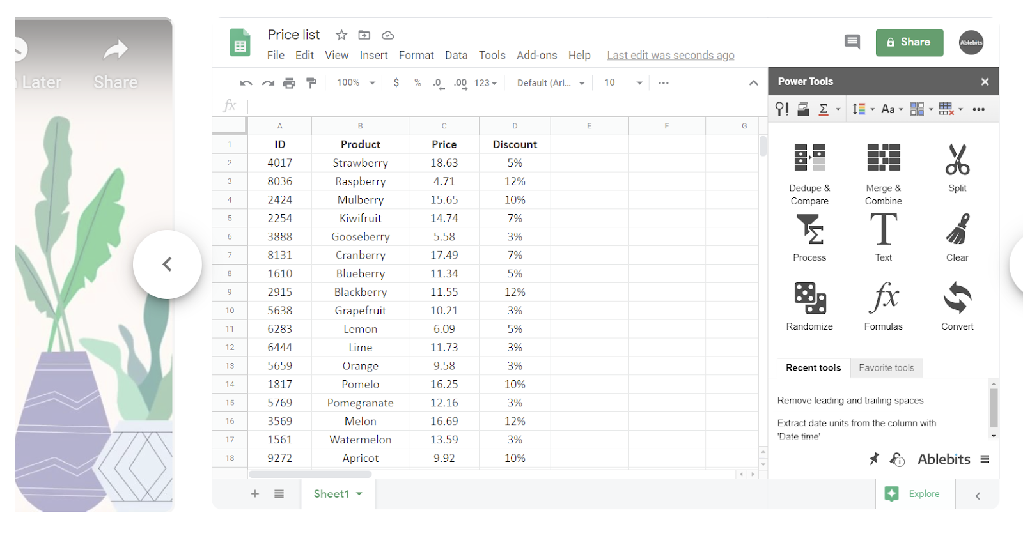The image size is (1023, 545).
Task: Click the green Share button
Action: (x=909, y=42)
